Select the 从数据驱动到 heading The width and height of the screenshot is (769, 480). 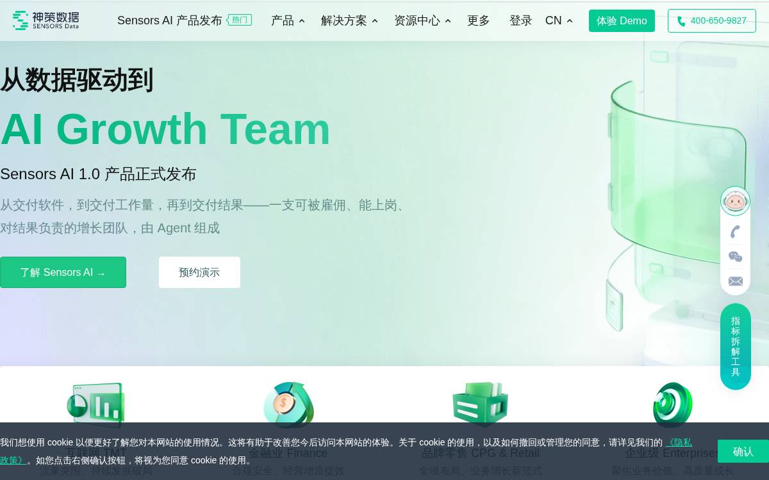pyautogui.click(x=77, y=80)
